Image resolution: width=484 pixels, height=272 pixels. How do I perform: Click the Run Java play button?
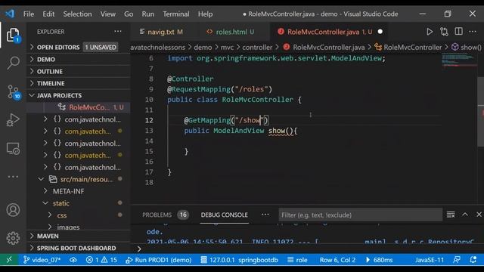(x=430, y=32)
